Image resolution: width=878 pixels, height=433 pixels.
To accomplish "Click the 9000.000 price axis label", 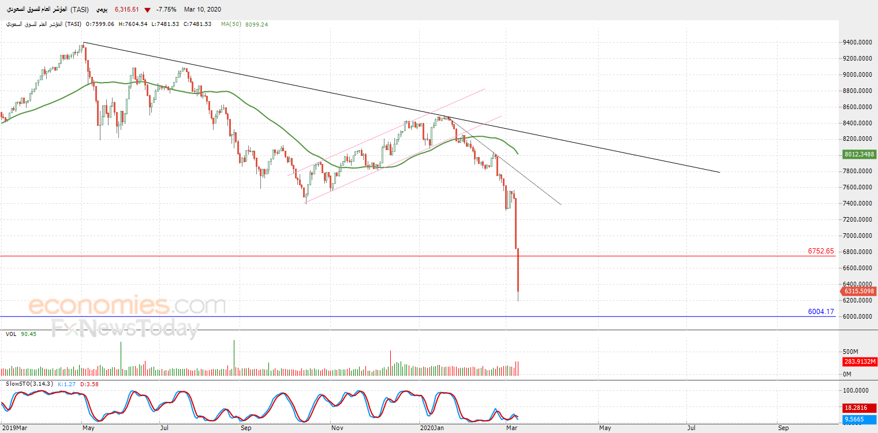I will click(x=857, y=74).
